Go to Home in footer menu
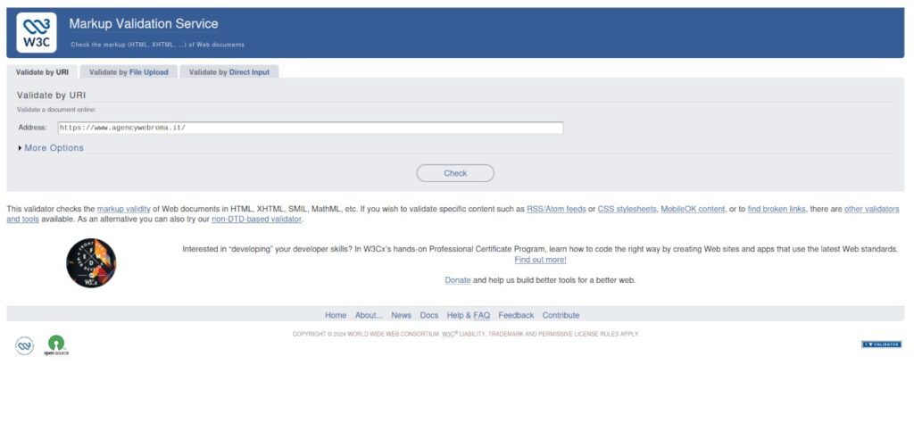The width and height of the screenshot is (914, 448). coord(336,315)
